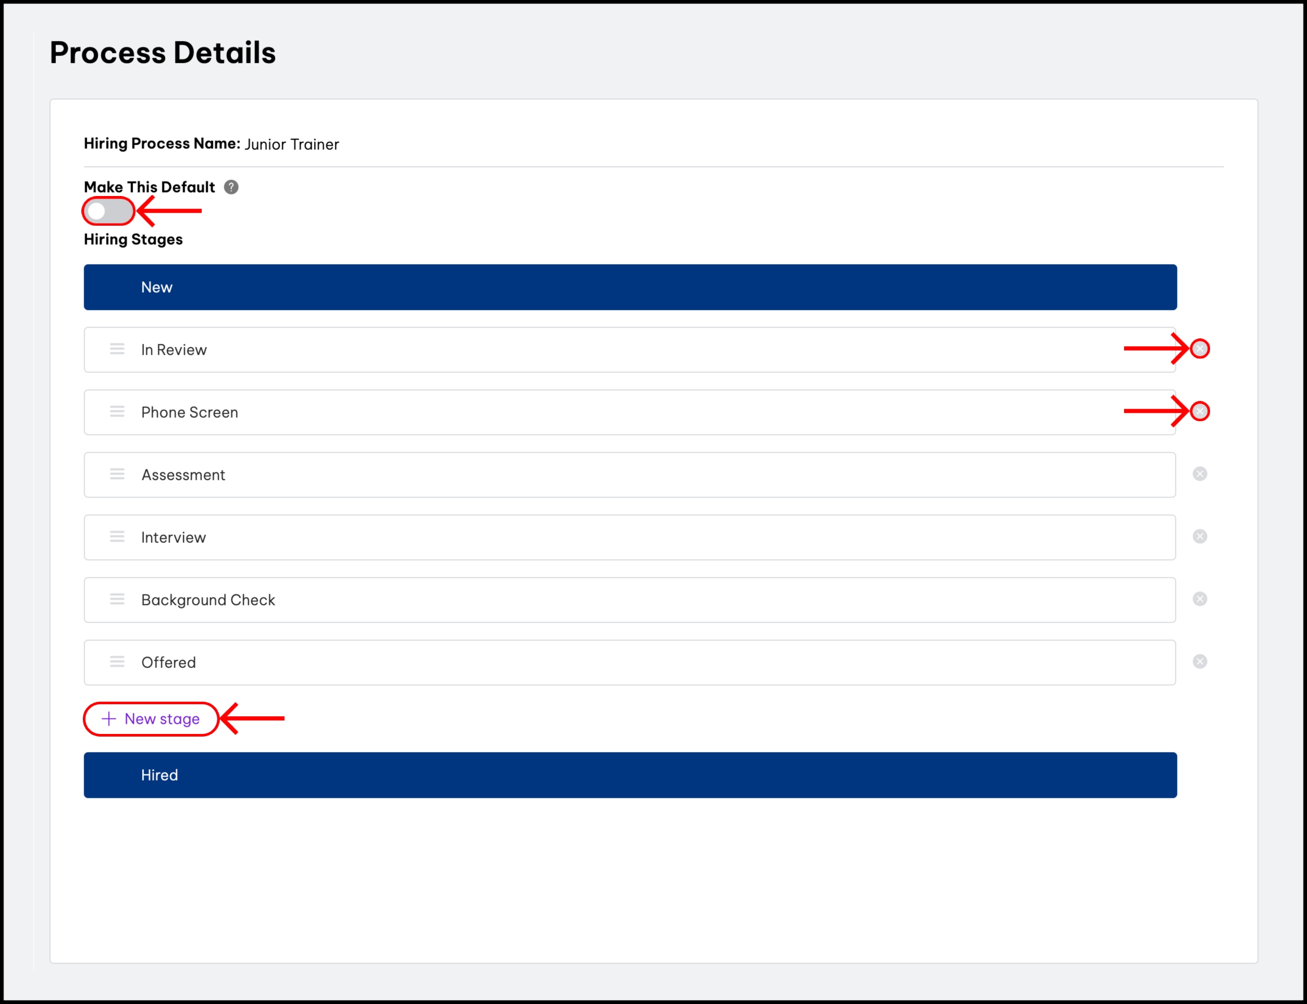
Task: Click the Background Check drag handle
Action: pos(117,599)
